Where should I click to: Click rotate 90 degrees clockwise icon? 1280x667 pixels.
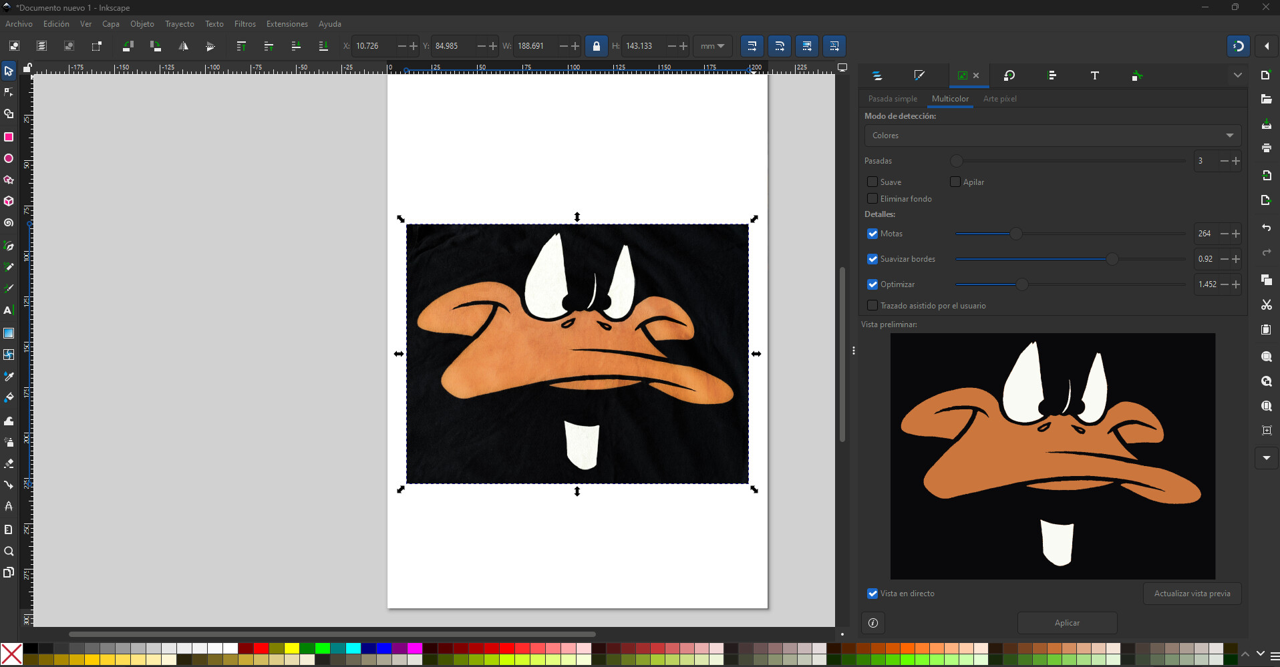(156, 46)
